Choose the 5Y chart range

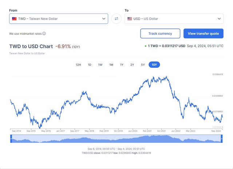[143, 65]
